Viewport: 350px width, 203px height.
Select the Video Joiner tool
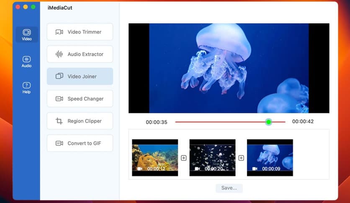pos(80,76)
